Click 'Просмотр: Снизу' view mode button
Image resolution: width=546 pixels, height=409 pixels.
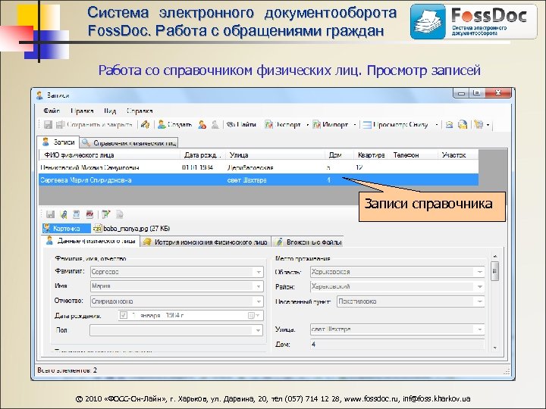click(395, 124)
